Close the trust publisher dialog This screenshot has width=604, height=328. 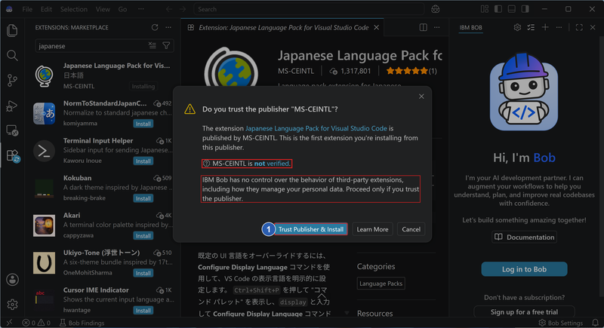pyautogui.click(x=421, y=96)
